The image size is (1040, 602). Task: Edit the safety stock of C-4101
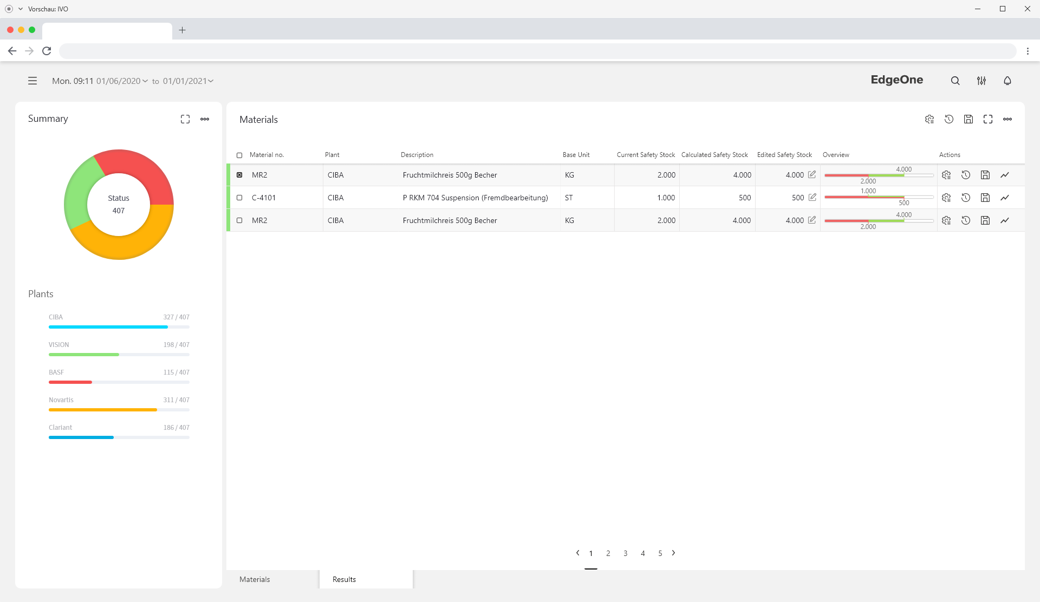pos(812,198)
